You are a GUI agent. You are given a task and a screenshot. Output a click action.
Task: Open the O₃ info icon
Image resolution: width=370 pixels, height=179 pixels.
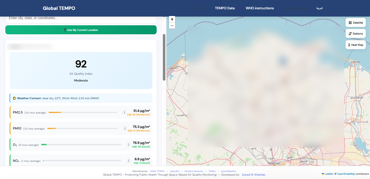[x=128, y=145]
